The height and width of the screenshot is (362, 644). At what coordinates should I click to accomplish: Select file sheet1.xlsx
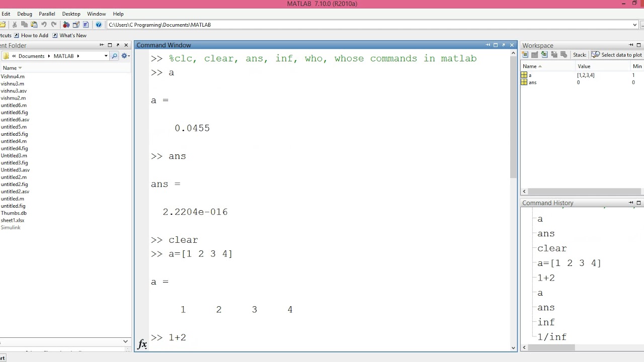(13, 220)
